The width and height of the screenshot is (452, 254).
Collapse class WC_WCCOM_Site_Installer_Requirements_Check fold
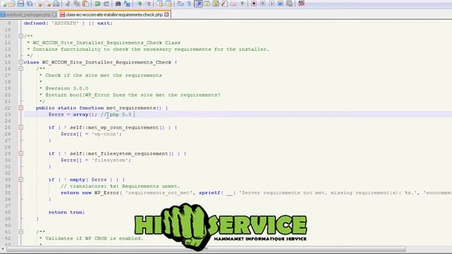20,62
